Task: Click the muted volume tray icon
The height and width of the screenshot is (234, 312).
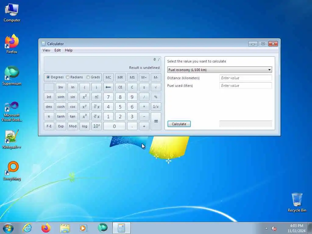Action: pyautogui.click(x=274, y=229)
